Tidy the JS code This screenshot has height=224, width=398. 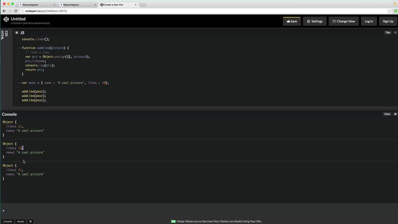(x=388, y=33)
